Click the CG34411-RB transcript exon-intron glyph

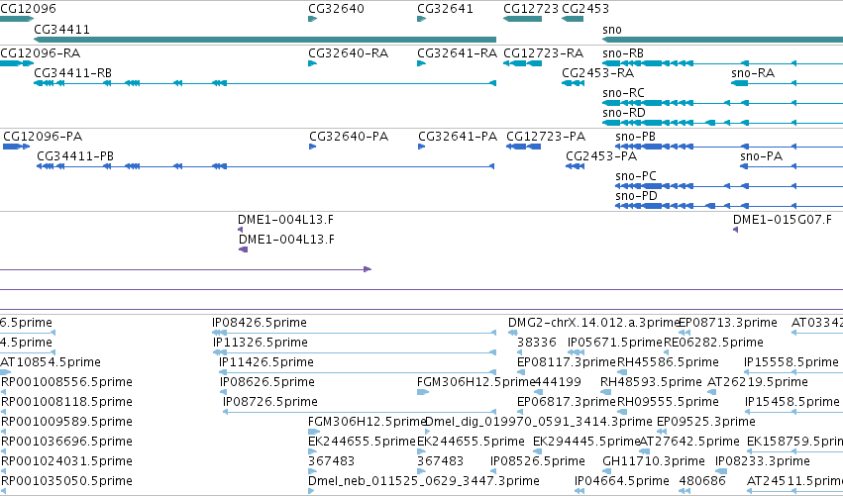pos(264,83)
